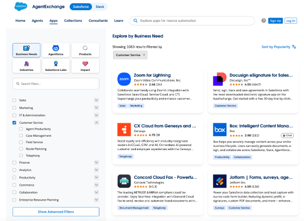Uncheck the Customer Service checkbox
This screenshot has height=221, width=304.
click(x=14, y=122)
